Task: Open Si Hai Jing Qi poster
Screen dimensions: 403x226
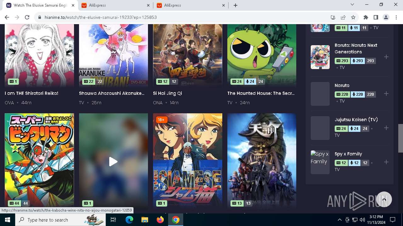Action: 188,56
